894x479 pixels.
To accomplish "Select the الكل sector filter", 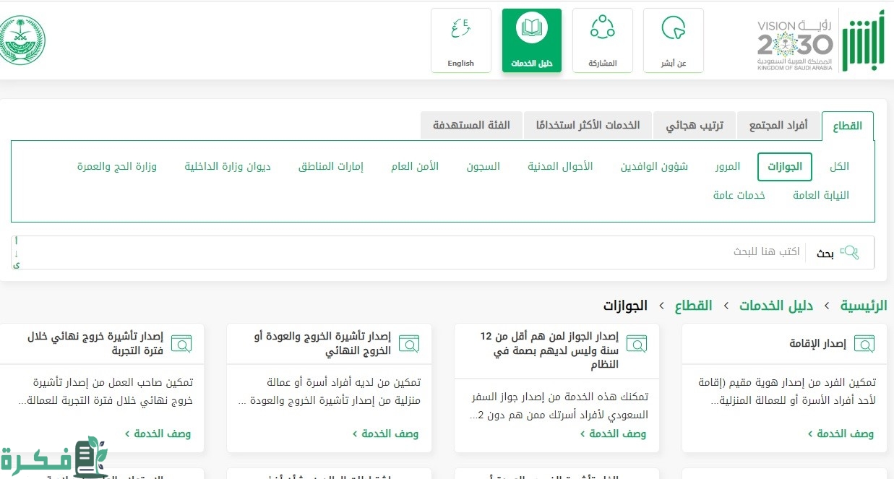I will (839, 167).
